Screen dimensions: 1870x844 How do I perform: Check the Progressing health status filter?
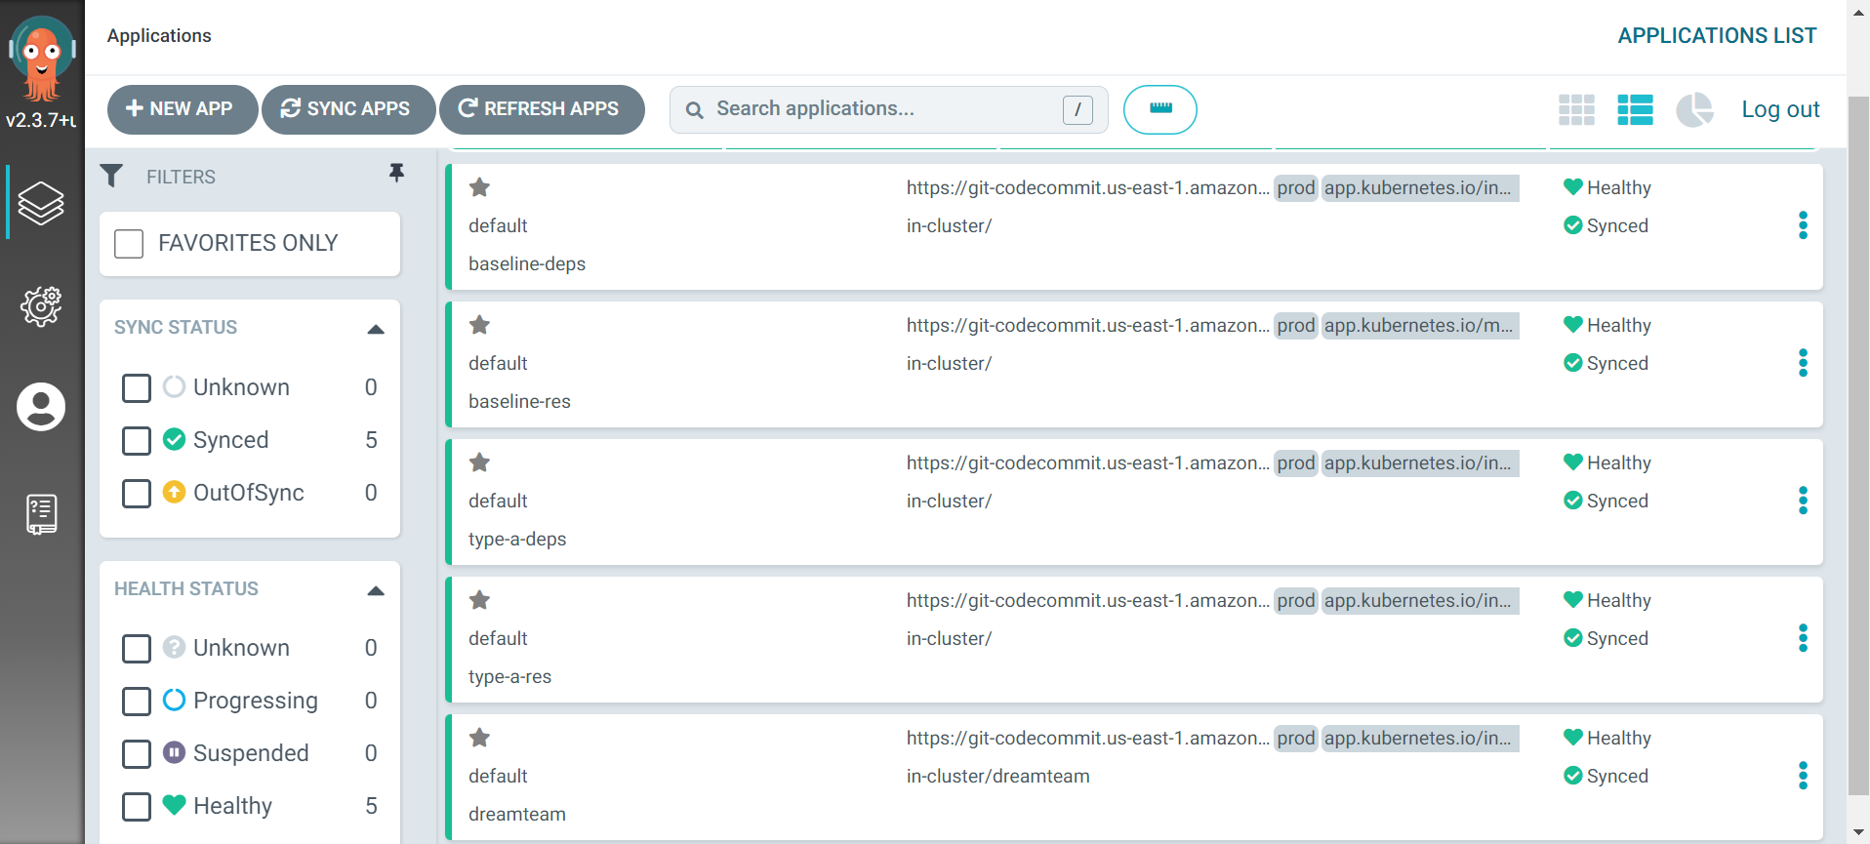[x=137, y=702]
